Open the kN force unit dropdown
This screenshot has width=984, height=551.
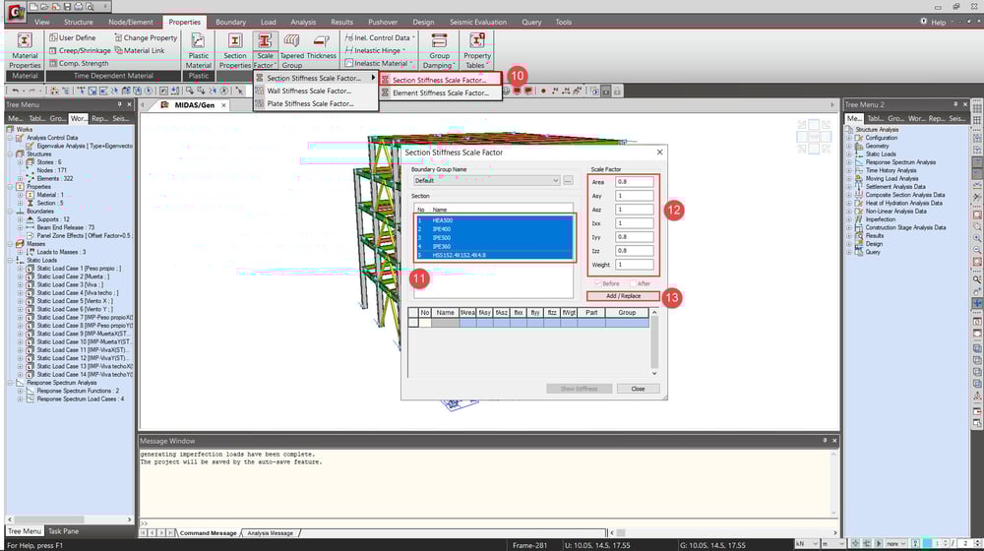(x=808, y=543)
